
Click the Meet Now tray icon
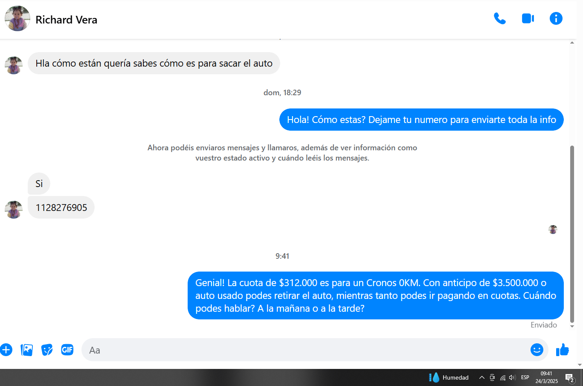[x=492, y=377]
